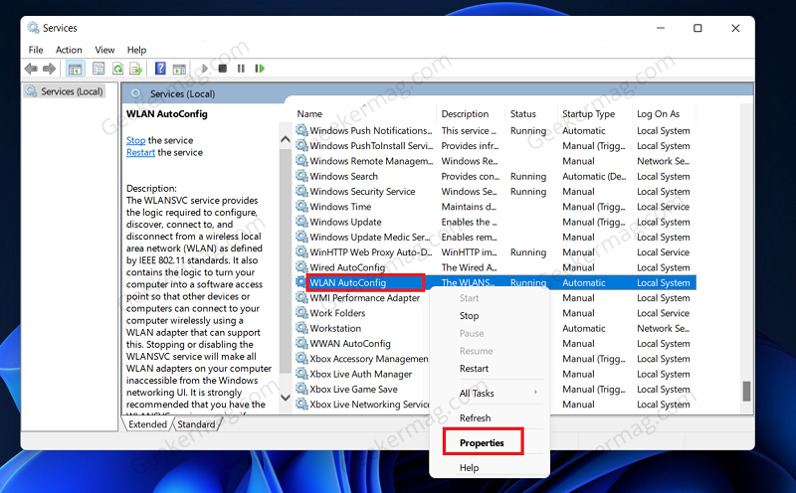The height and width of the screenshot is (493, 796).
Task: Click the gear icon beside Windows Search
Action: [x=302, y=176]
